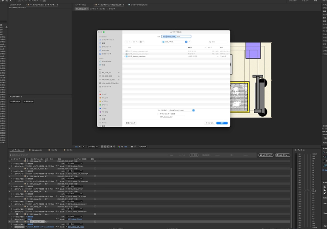The width and height of the screenshot is (327, 229).
Task: Click the Applications icon in the sidebar
Action: [100, 40]
